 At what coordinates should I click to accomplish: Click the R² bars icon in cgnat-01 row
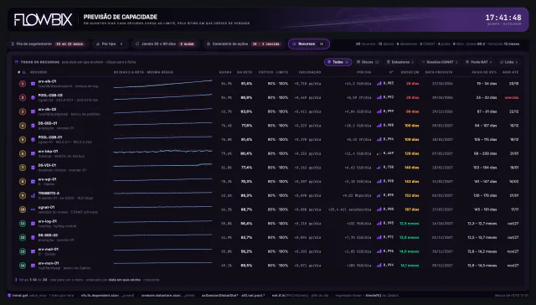[x=379, y=209]
